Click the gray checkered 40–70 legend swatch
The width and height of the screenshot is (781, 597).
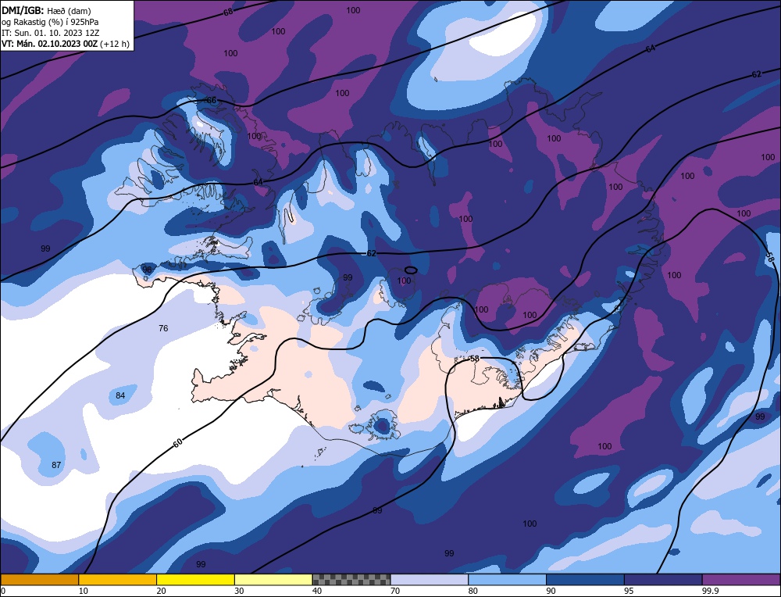(x=351, y=580)
